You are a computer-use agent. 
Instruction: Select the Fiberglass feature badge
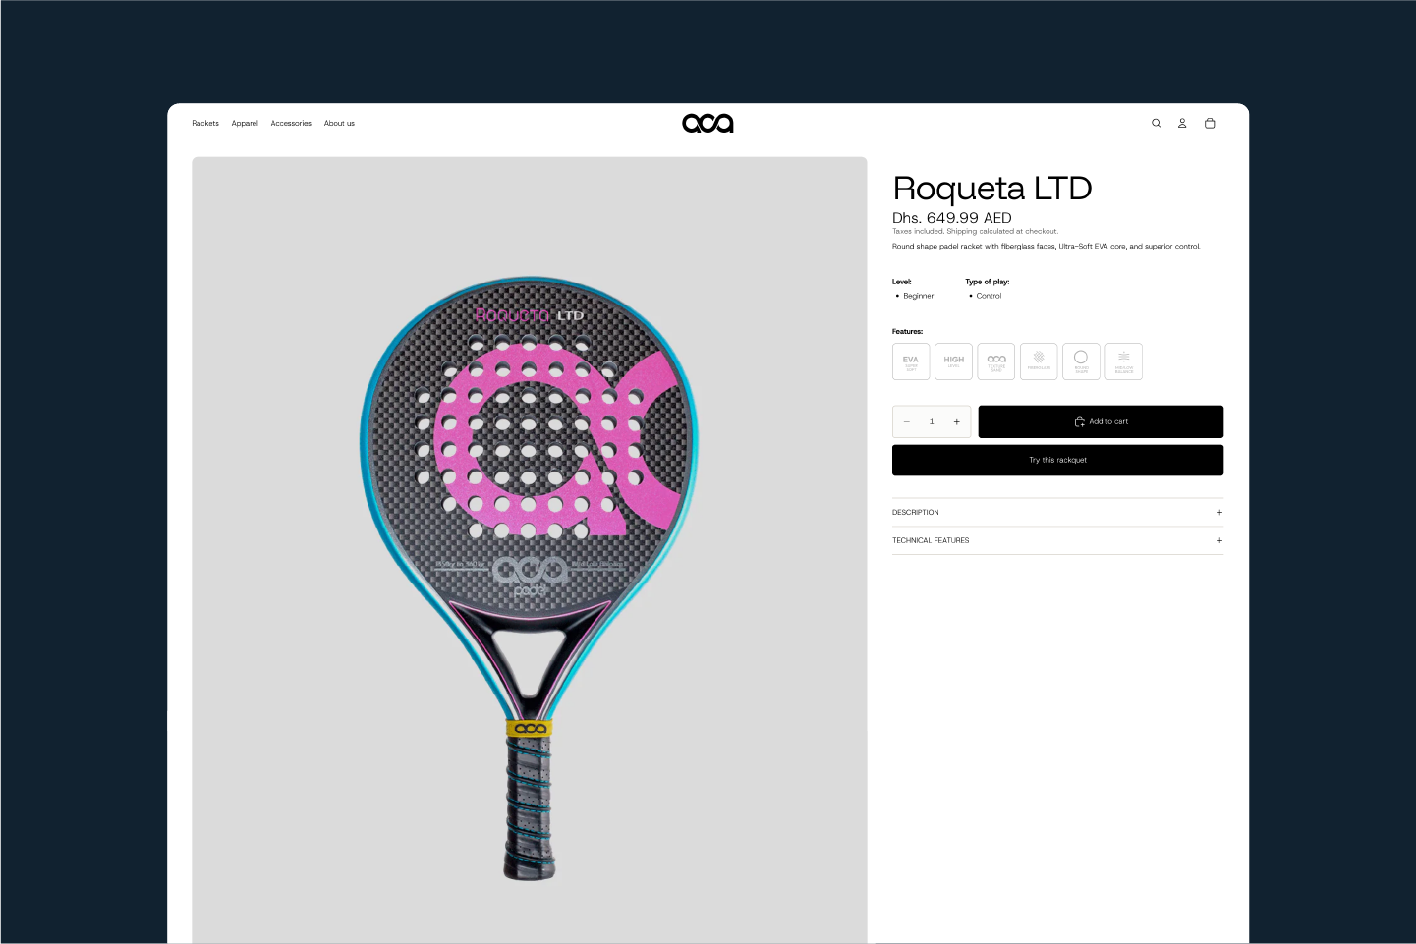pos(1039,361)
